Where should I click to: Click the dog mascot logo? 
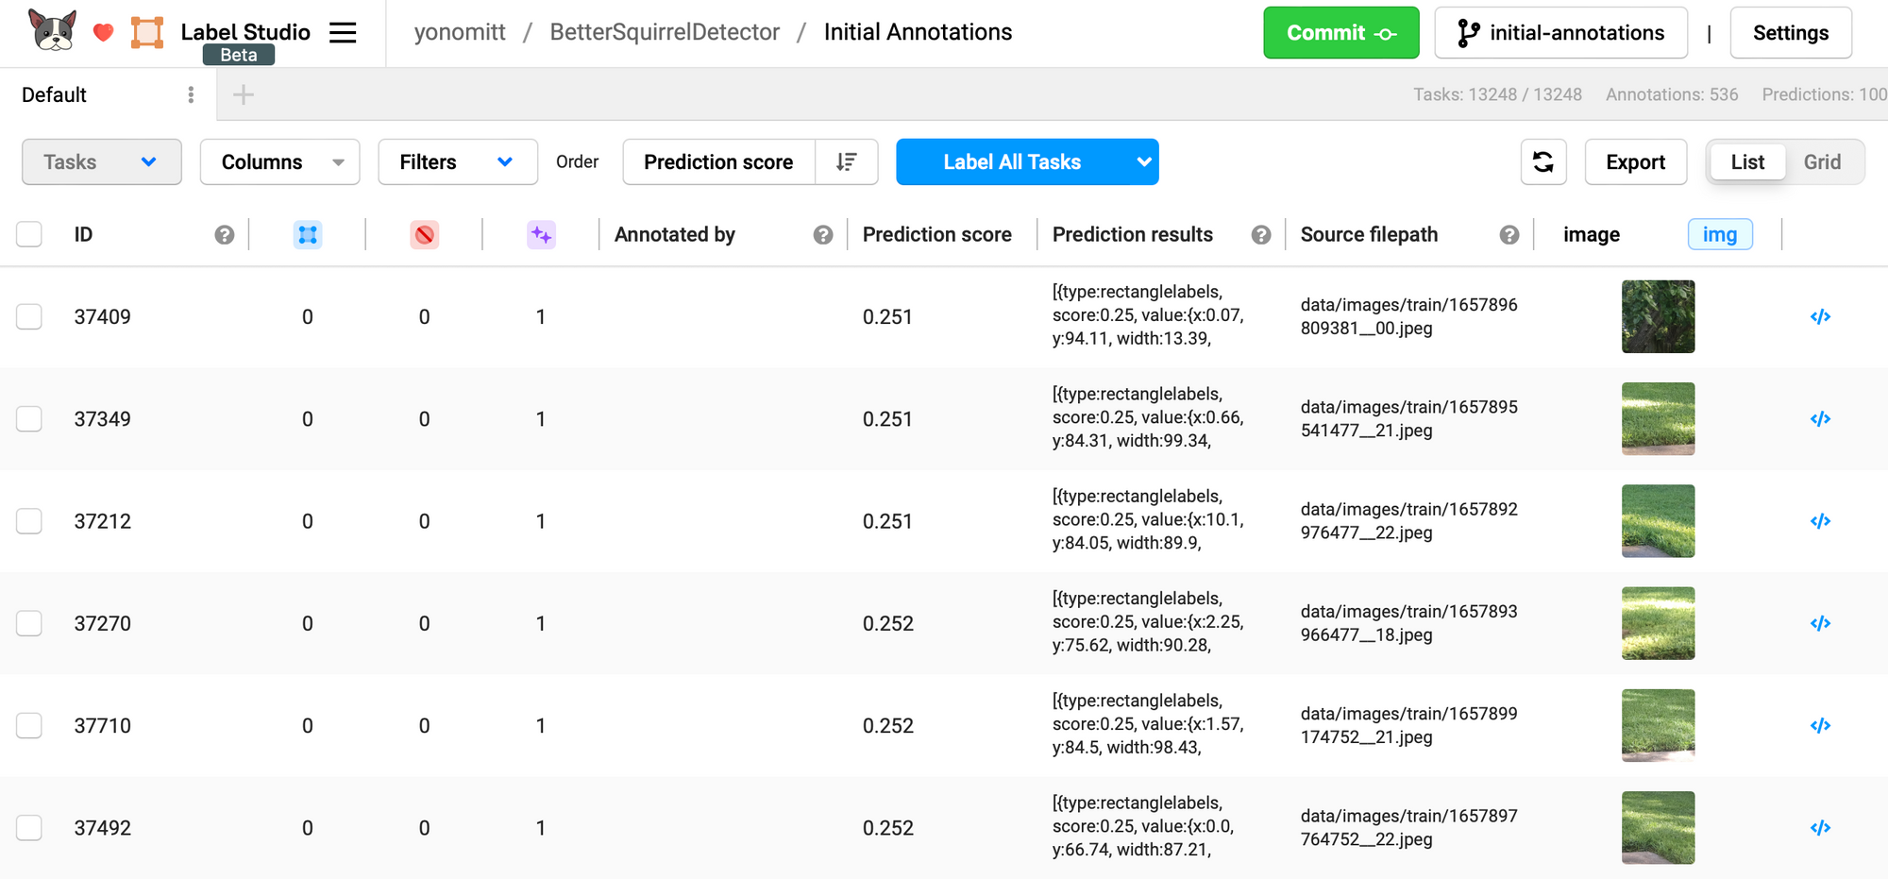tap(53, 30)
